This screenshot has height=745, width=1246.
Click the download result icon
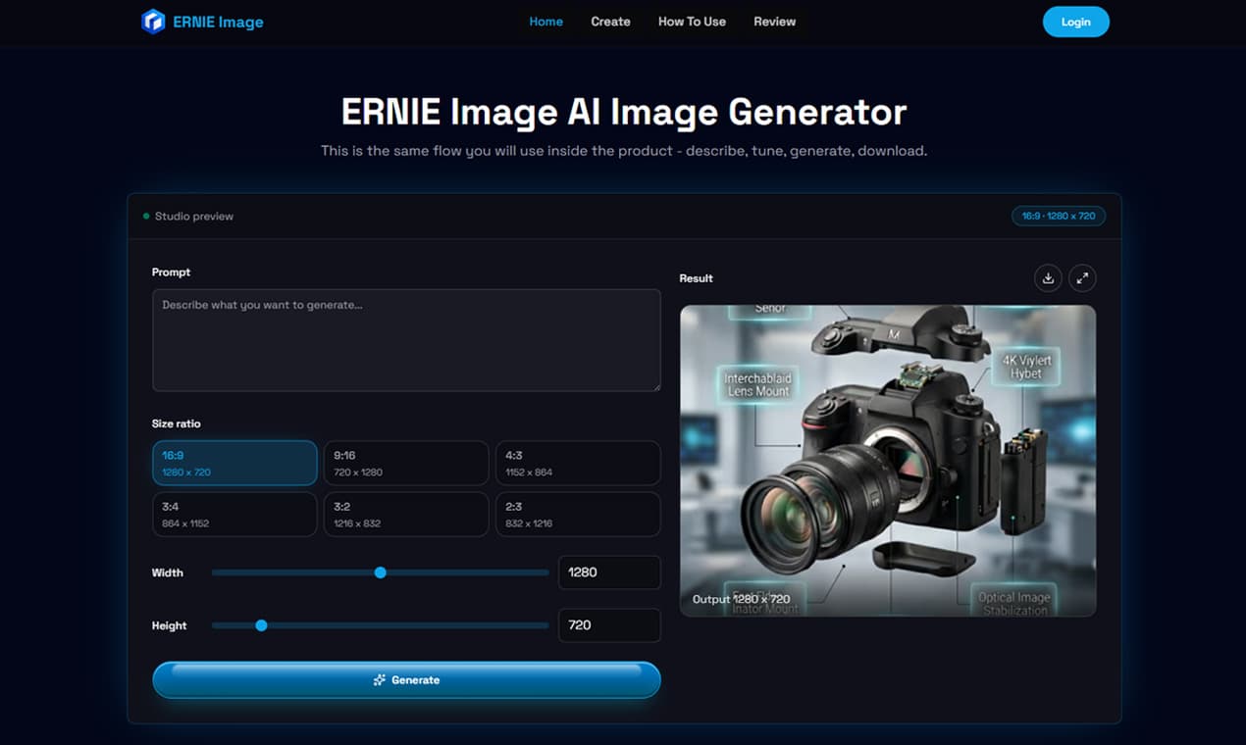[x=1048, y=277]
